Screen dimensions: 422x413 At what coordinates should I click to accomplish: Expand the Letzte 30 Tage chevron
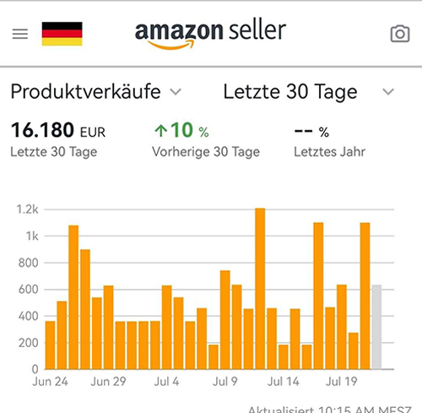pos(388,92)
